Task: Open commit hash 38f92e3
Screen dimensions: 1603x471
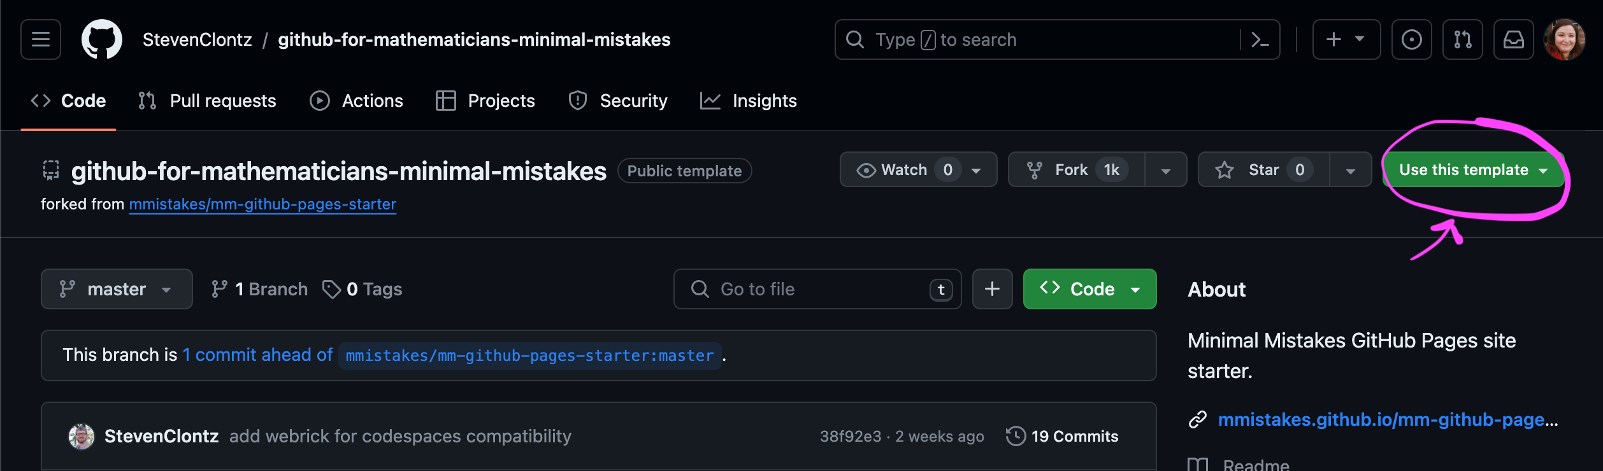Action: pyautogui.click(x=851, y=436)
